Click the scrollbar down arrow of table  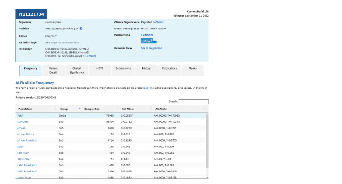(x=207, y=177)
